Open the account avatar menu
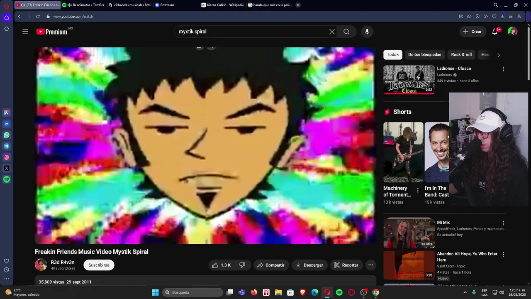 coord(512,32)
